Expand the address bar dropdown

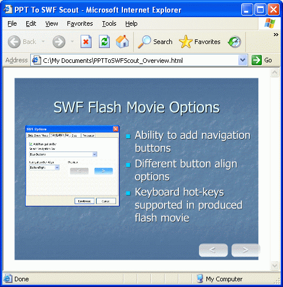coord(243,60)
